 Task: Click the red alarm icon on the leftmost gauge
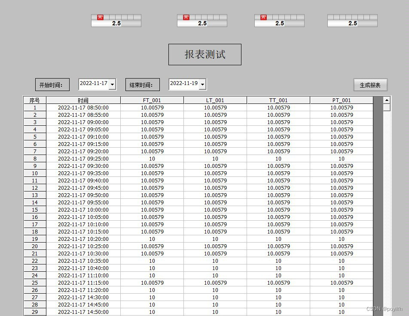tap(100, 18)
